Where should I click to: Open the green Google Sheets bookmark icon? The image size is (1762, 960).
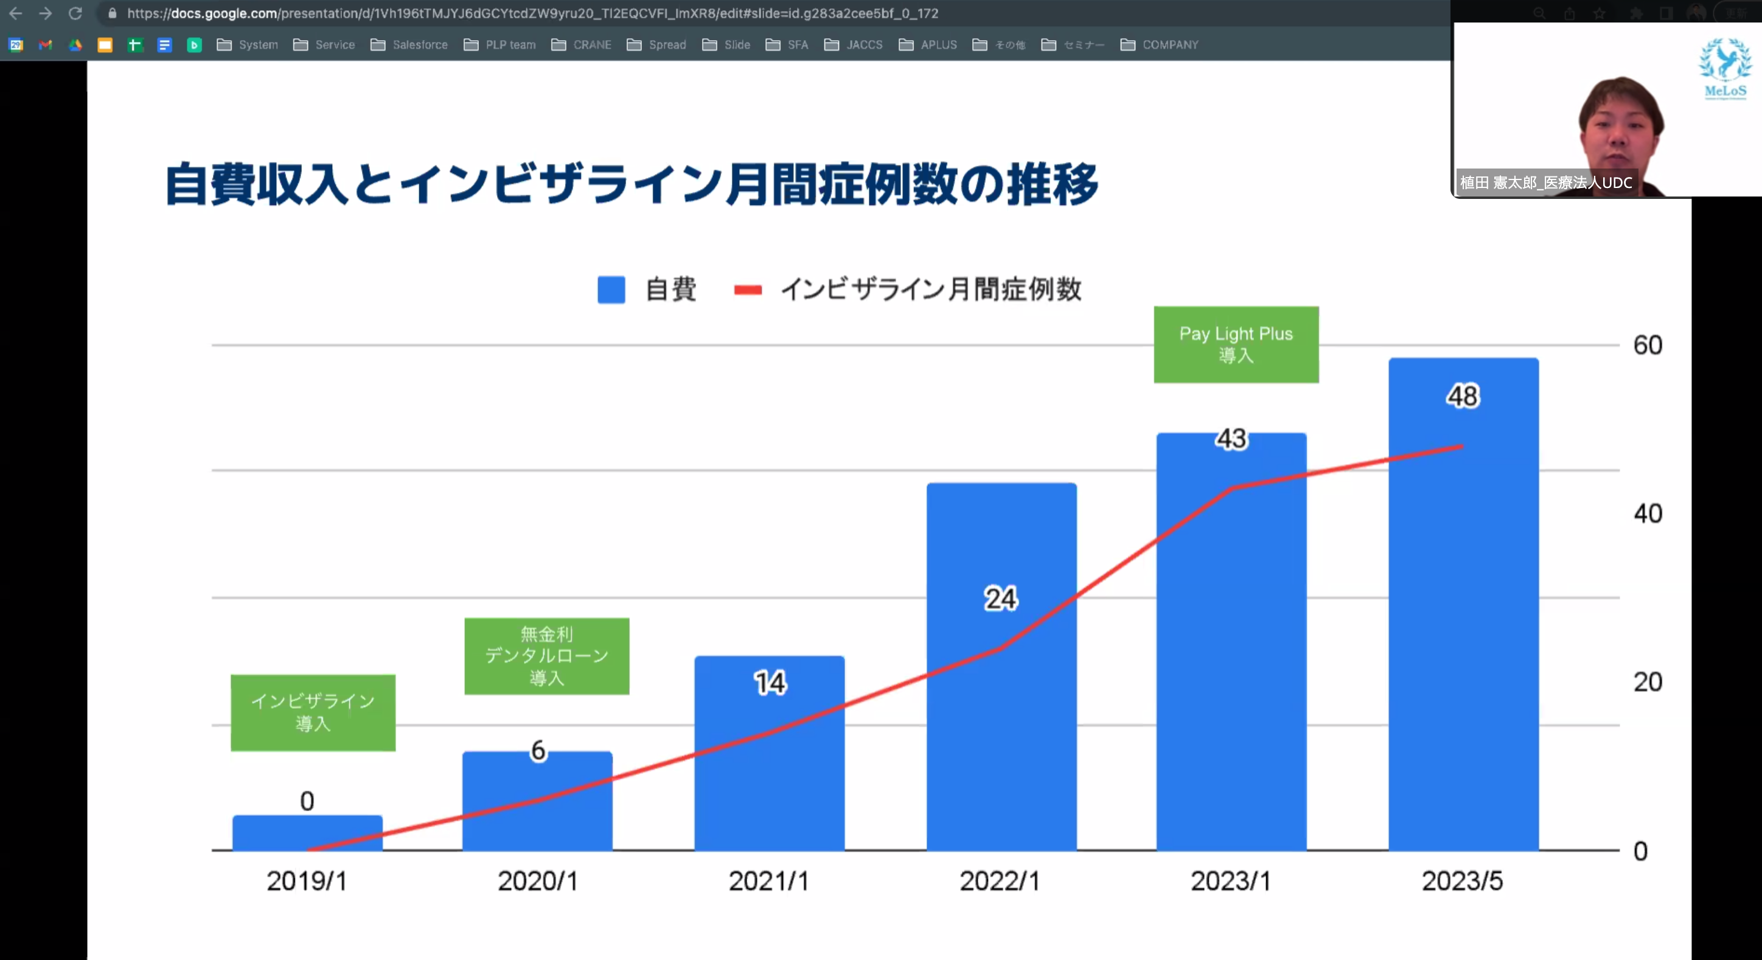point(134,45)
